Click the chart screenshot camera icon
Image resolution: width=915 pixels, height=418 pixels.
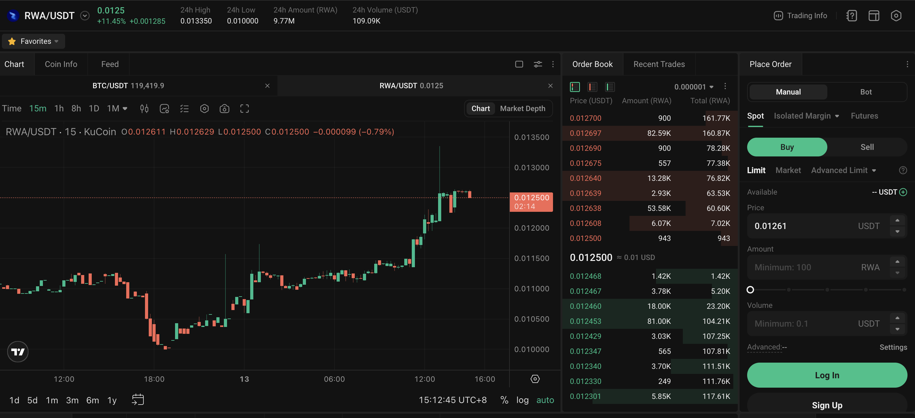(x=224, y=109)
